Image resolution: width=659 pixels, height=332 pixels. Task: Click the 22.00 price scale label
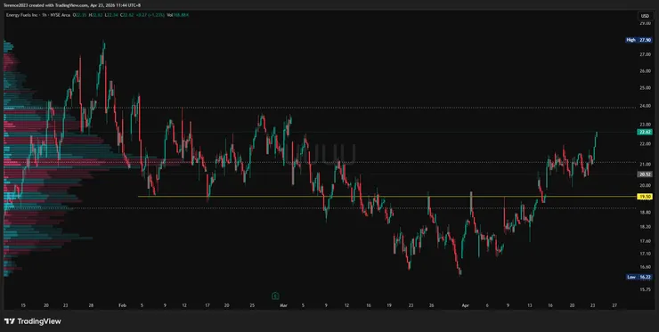point(645,143)
